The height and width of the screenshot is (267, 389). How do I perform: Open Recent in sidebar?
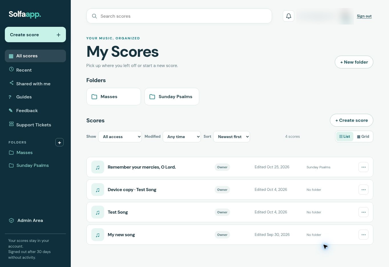click(35, 70)
